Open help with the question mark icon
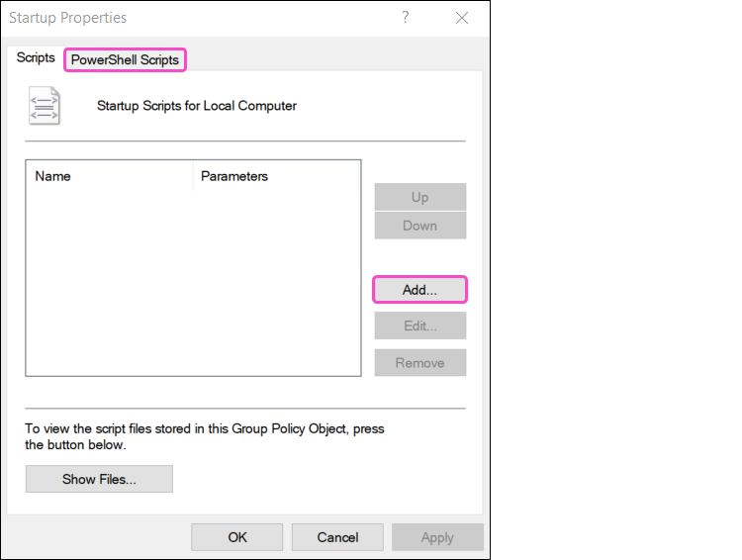This screenshot has width=742, height=560. click(406, 18)
